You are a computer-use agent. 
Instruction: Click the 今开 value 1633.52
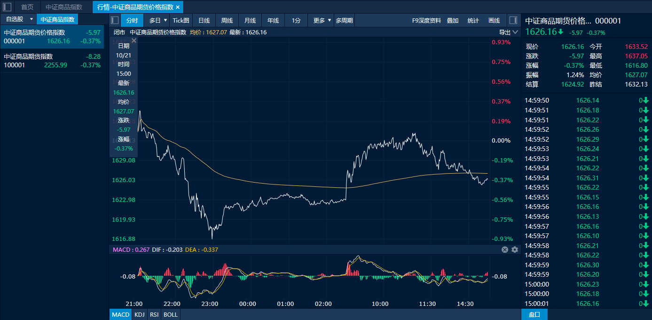pyautogui.click(x=636, y=47)
